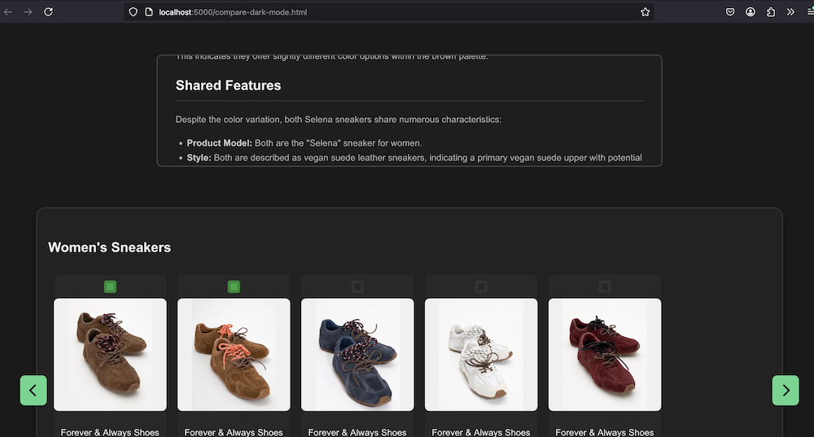Screen dimensions: 814x437
Task: Go back with the browser back arrow
Action: click(8, 12)
